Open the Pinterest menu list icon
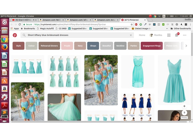The height and width of the screenshot is (137, 193). [169, 35]
